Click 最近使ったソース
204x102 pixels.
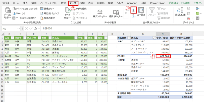coord(49,13)
